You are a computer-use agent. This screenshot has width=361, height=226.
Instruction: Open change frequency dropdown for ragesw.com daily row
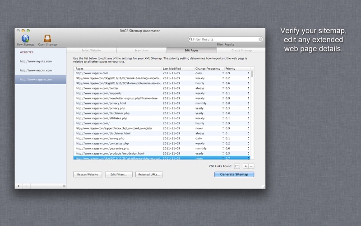[223, 73]
